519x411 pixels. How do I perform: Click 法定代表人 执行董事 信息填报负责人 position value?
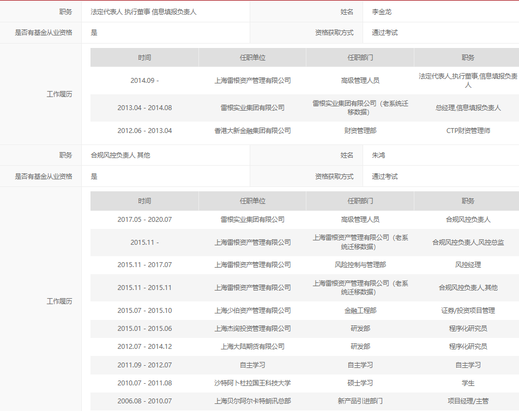click(x=143, y=12)
